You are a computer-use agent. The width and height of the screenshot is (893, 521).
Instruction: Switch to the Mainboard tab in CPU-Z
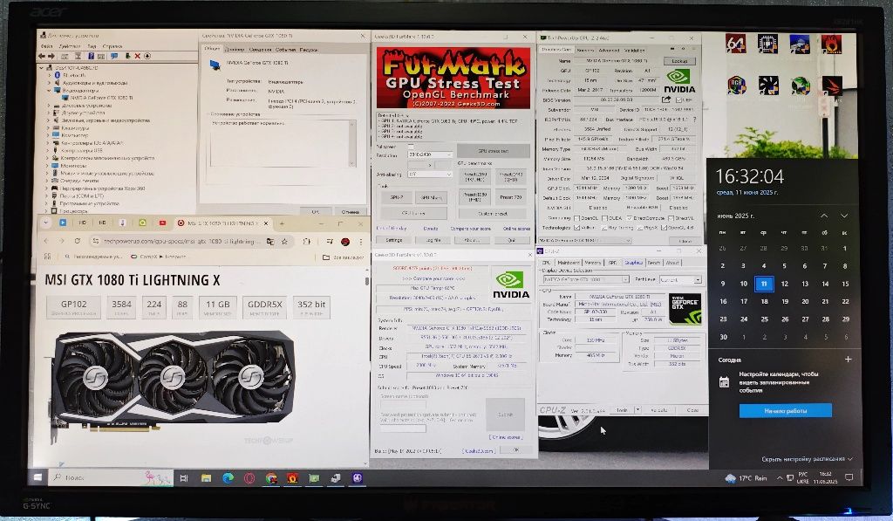click(x=568, y=263)
